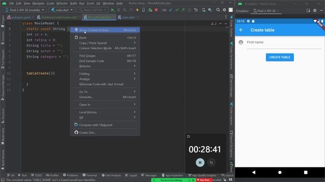Open App Inspection tool window
This screenshot has width=325, height=182.
click(x=172, y=175)
